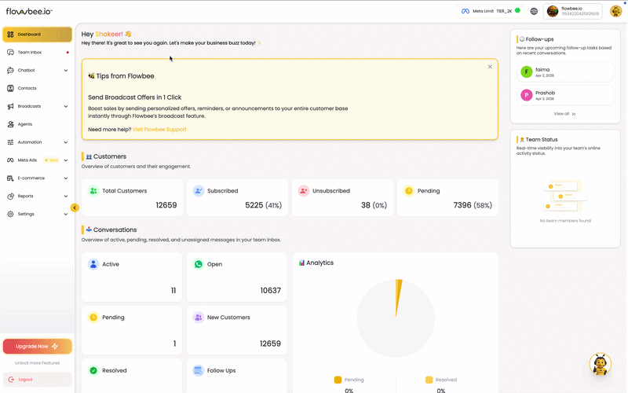The width and height of the screenshot is (628, 393).
Task: Open the bee chatbot assistant icon
Action: (x=600, y=364)
